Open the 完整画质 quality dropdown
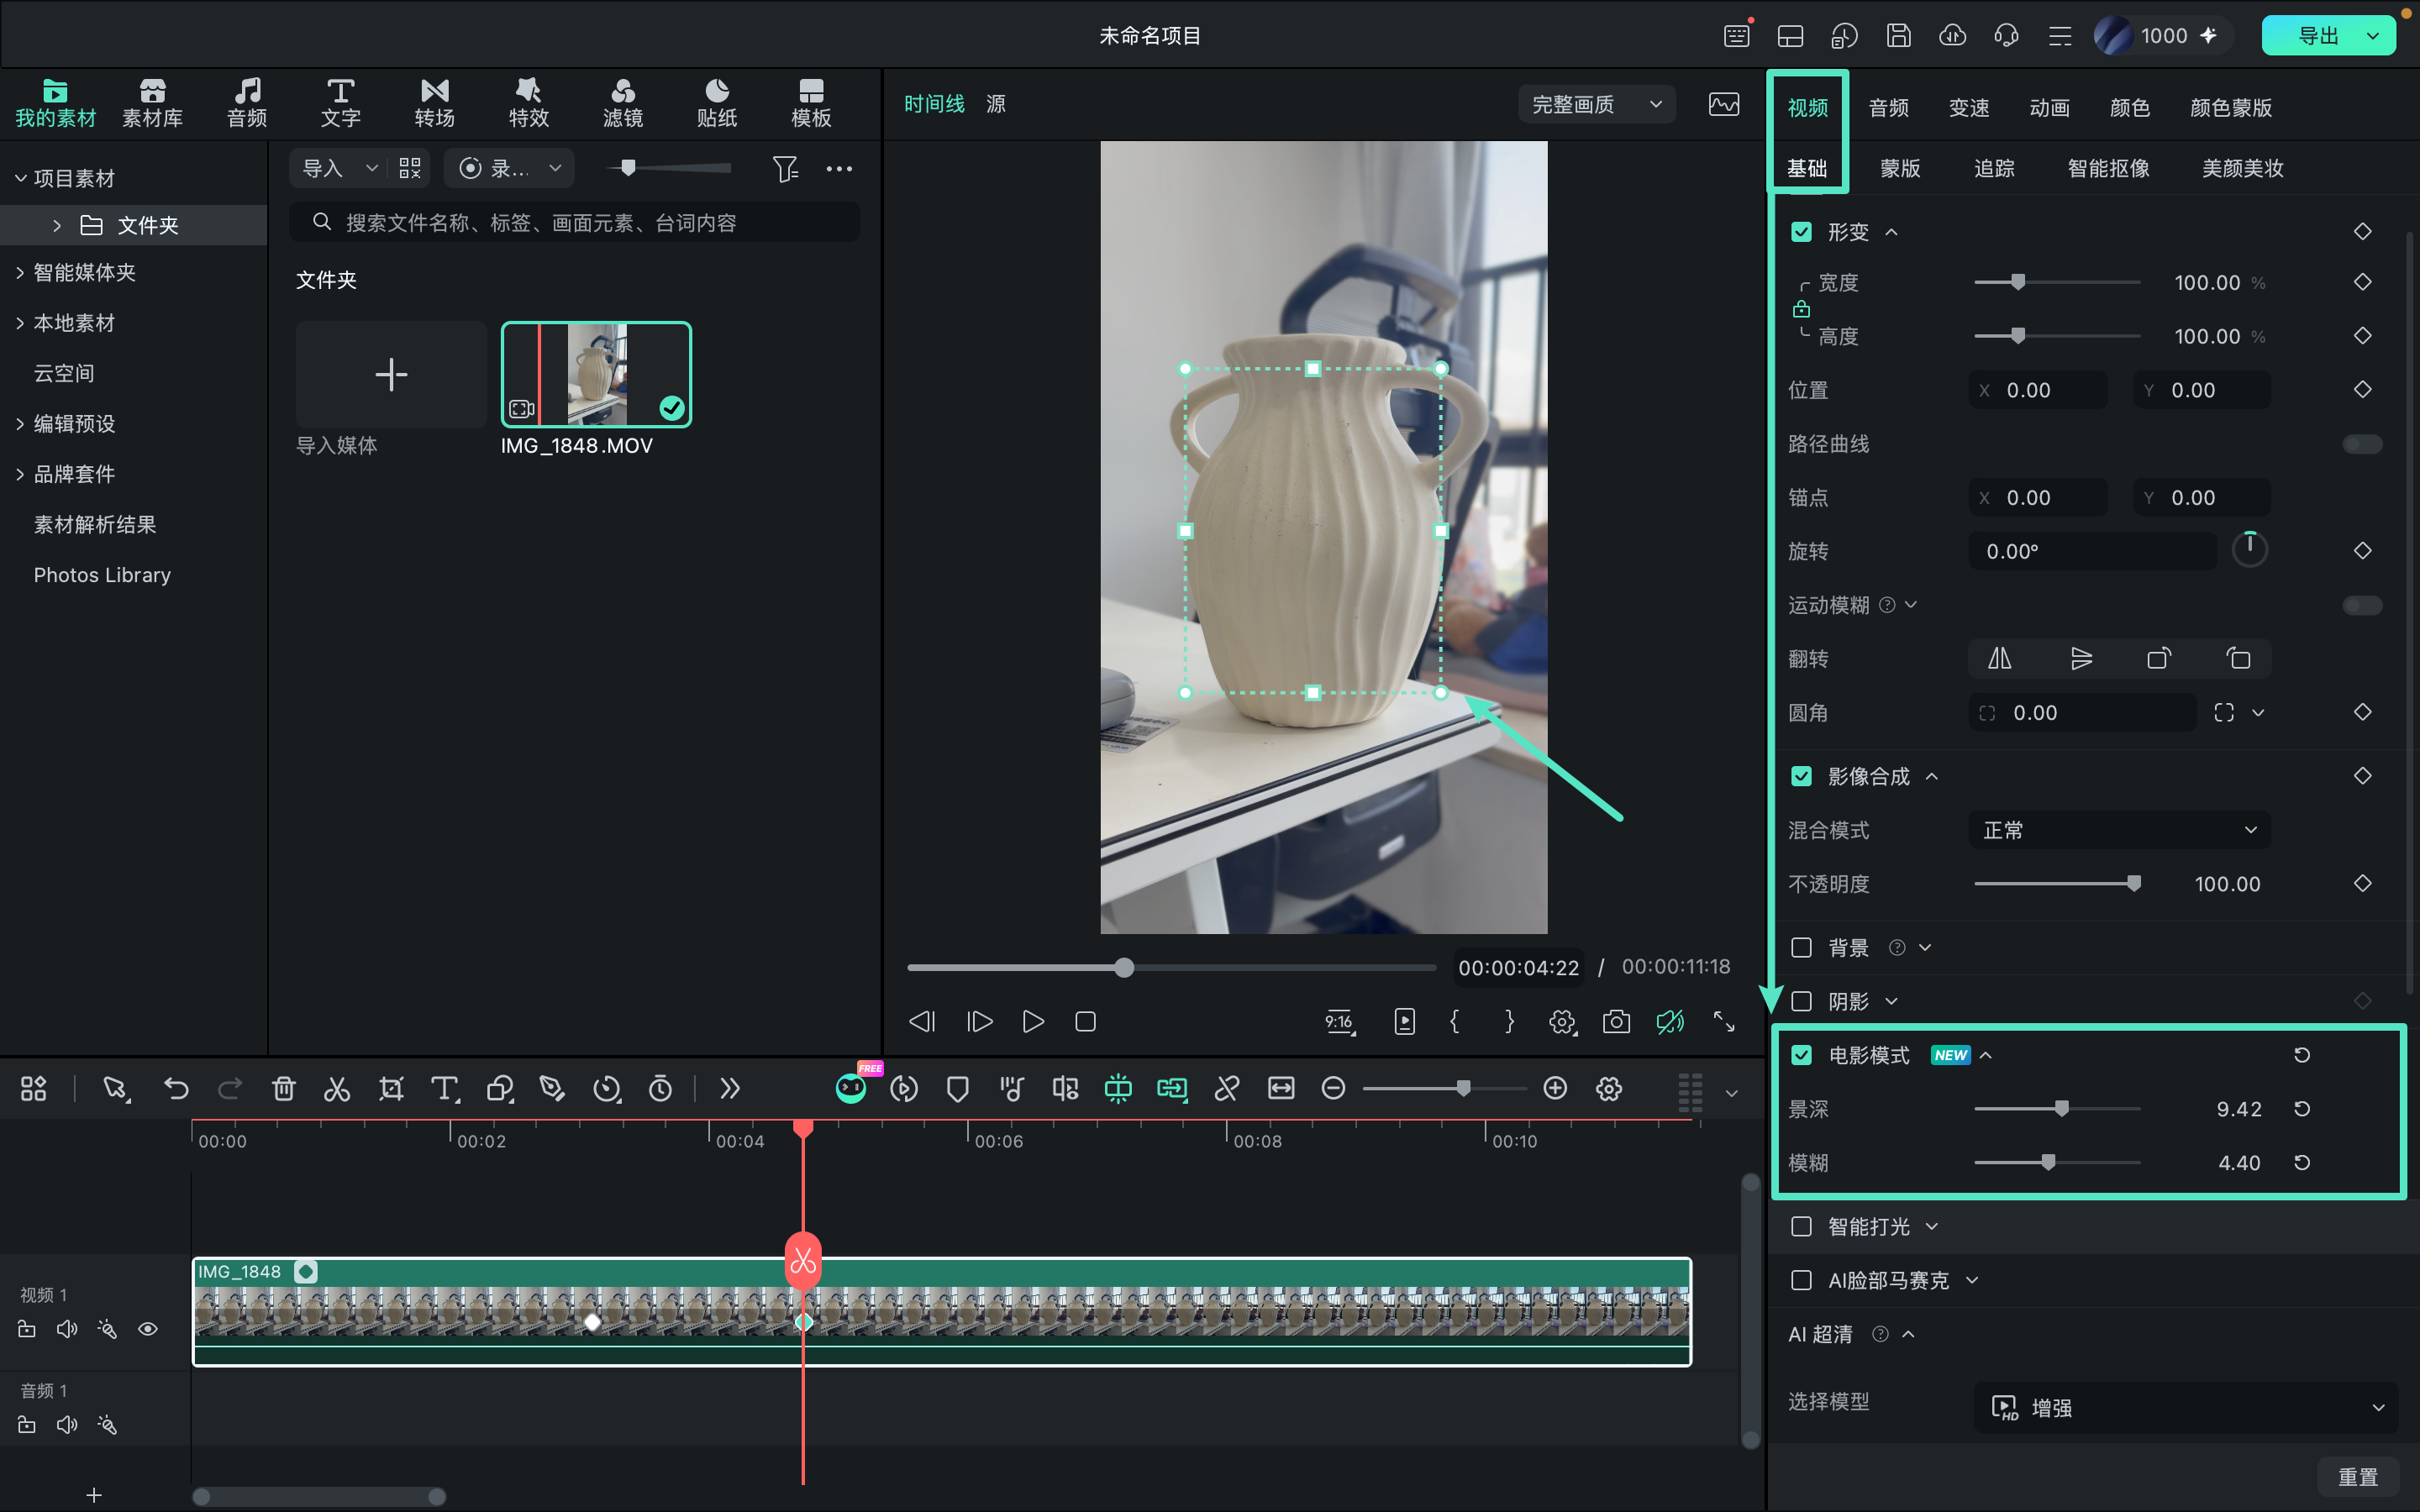 click(x=1597, y=104)
